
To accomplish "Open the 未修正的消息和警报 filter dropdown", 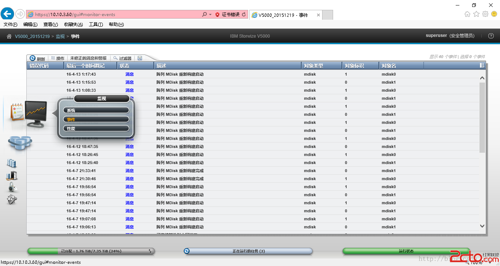I will pyautogui.click(x=88, y=58).
